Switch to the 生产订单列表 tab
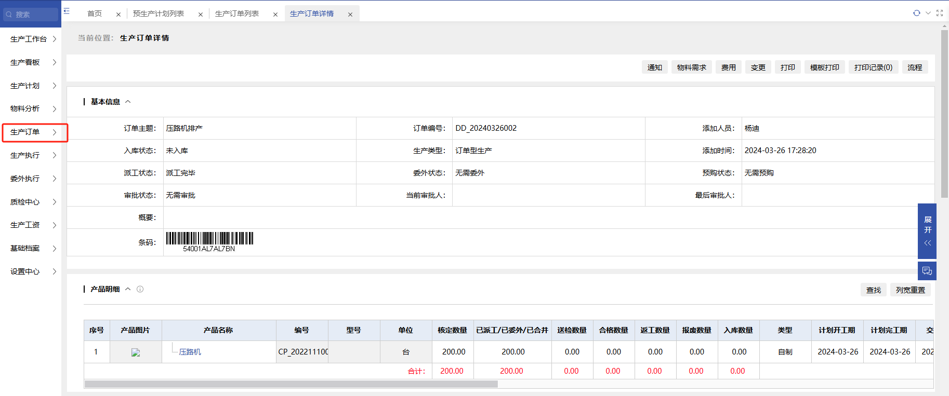The image size is (949, 396). 237,13
